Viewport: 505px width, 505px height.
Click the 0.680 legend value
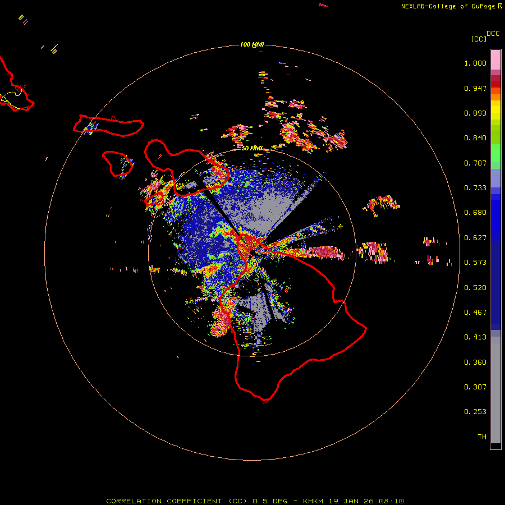tap(475, 213)
